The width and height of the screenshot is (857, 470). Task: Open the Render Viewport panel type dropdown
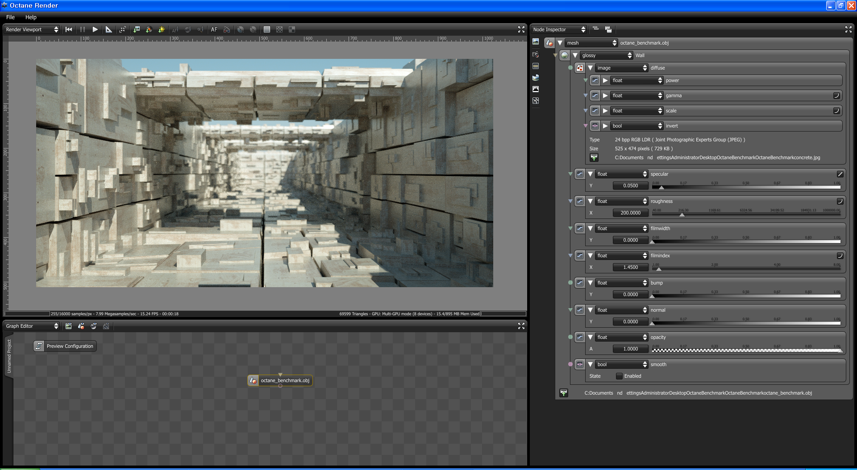(x=32, y=29)
